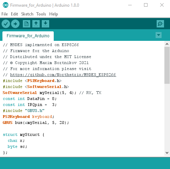Click the scroll up arrow of the editor
This screenshot has width=170, height=169.
tap(167, 44)
